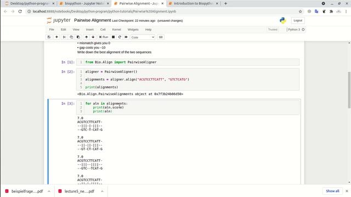Open the File menu

(x=52, y=30)
